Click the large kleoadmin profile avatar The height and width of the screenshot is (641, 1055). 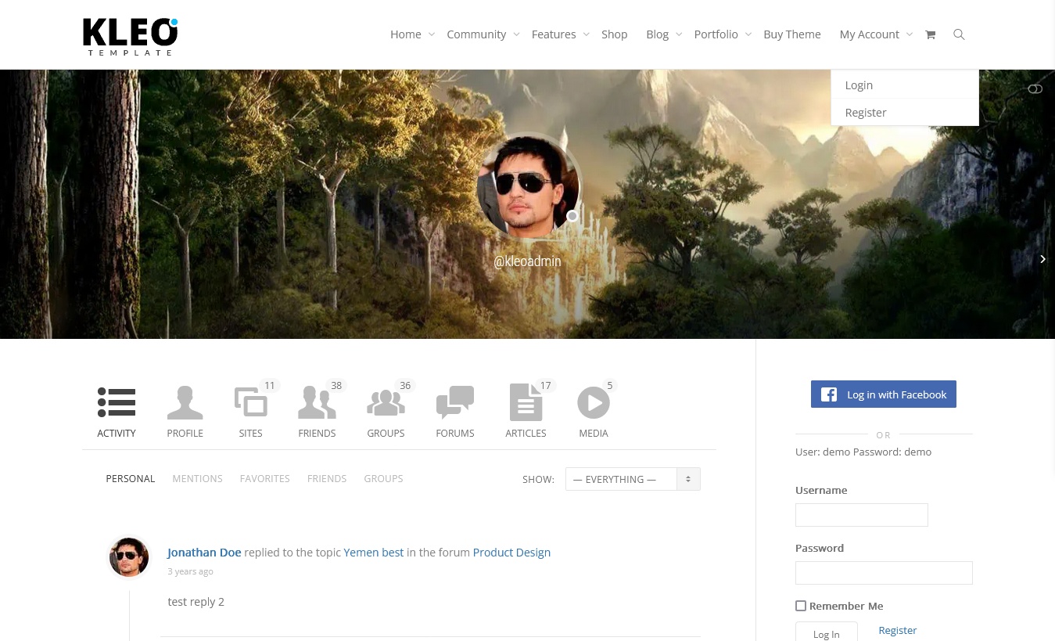528,186
